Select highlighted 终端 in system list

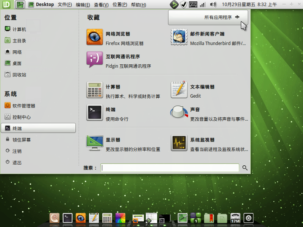pyautogui.click(x=38, y=128)
